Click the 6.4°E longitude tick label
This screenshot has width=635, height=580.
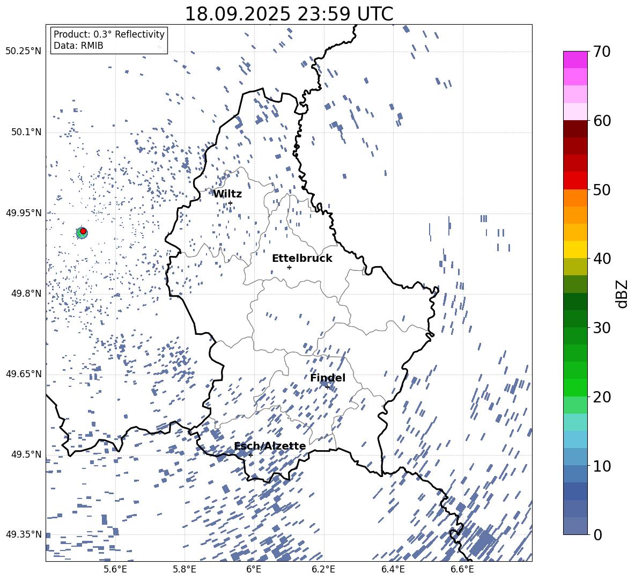(393, 569)
